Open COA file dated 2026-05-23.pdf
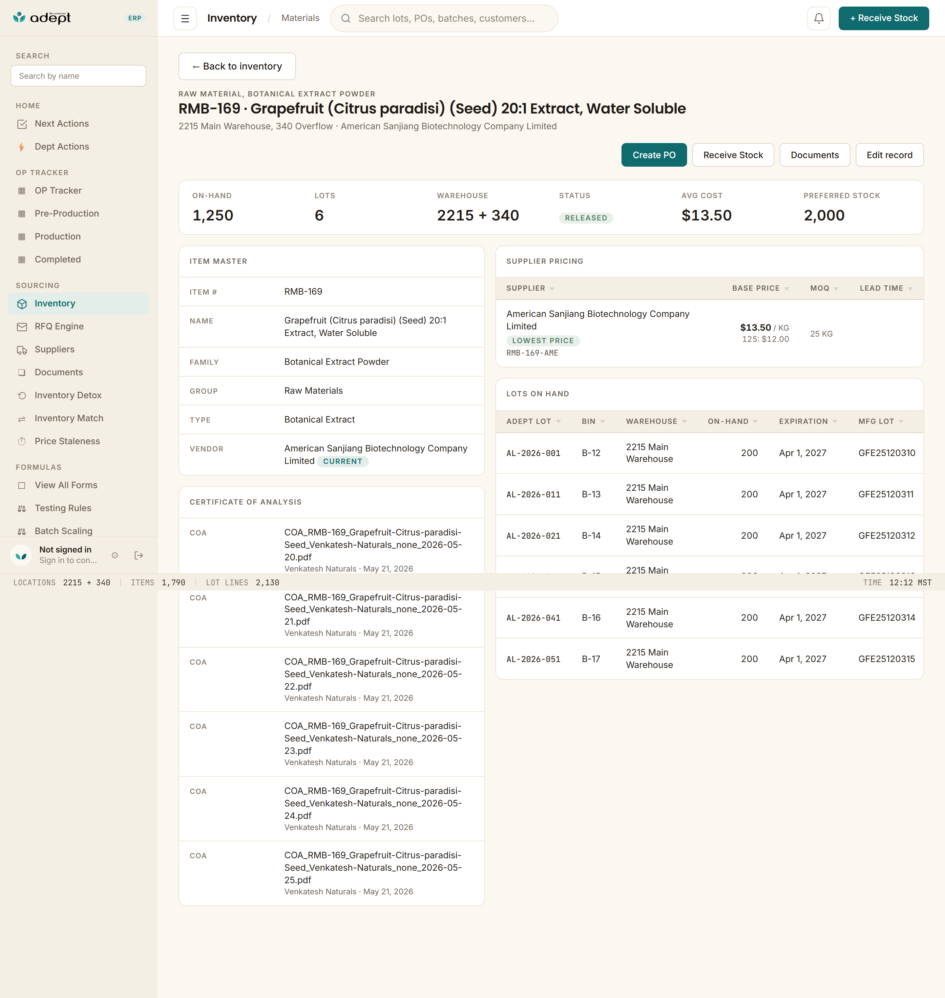This screenshot has width=945, height=998. click(x=373, y=739)
